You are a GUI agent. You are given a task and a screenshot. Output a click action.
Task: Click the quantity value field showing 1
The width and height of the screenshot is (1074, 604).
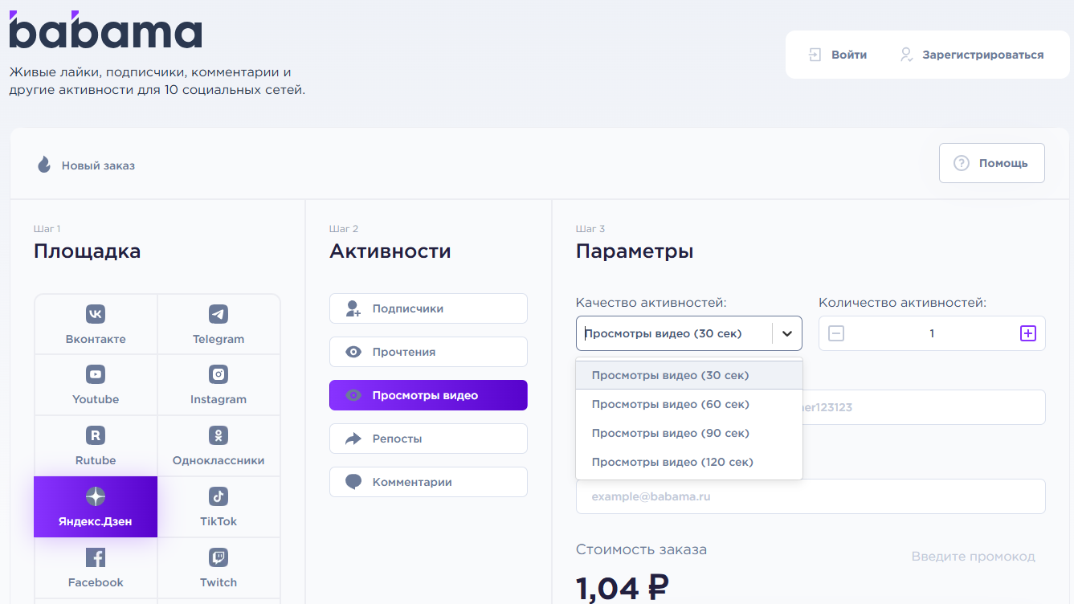932,333
